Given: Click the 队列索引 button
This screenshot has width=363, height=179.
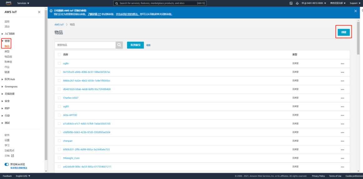Looking at the screenshot, I should point(136,45).
